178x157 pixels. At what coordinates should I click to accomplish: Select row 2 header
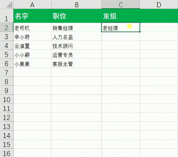point(7,27)
